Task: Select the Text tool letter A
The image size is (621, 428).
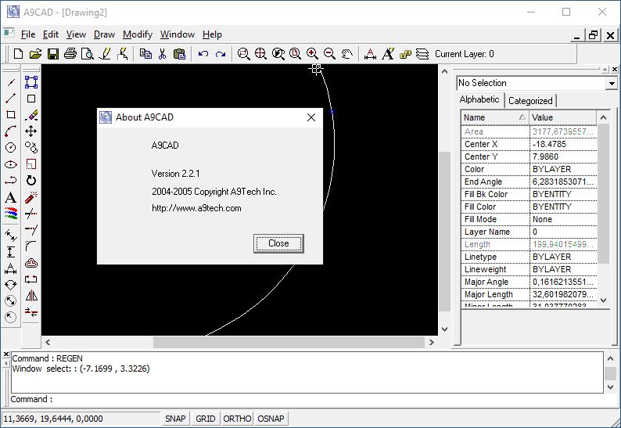Action: (x=11, y=197)
